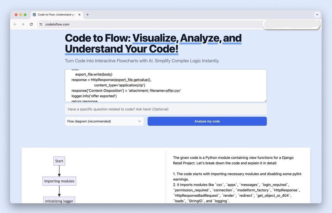Viewport: 332px width, 213px height.
Task: Click the Code to Flow tab favicon
Action: (x=34, y=15)
